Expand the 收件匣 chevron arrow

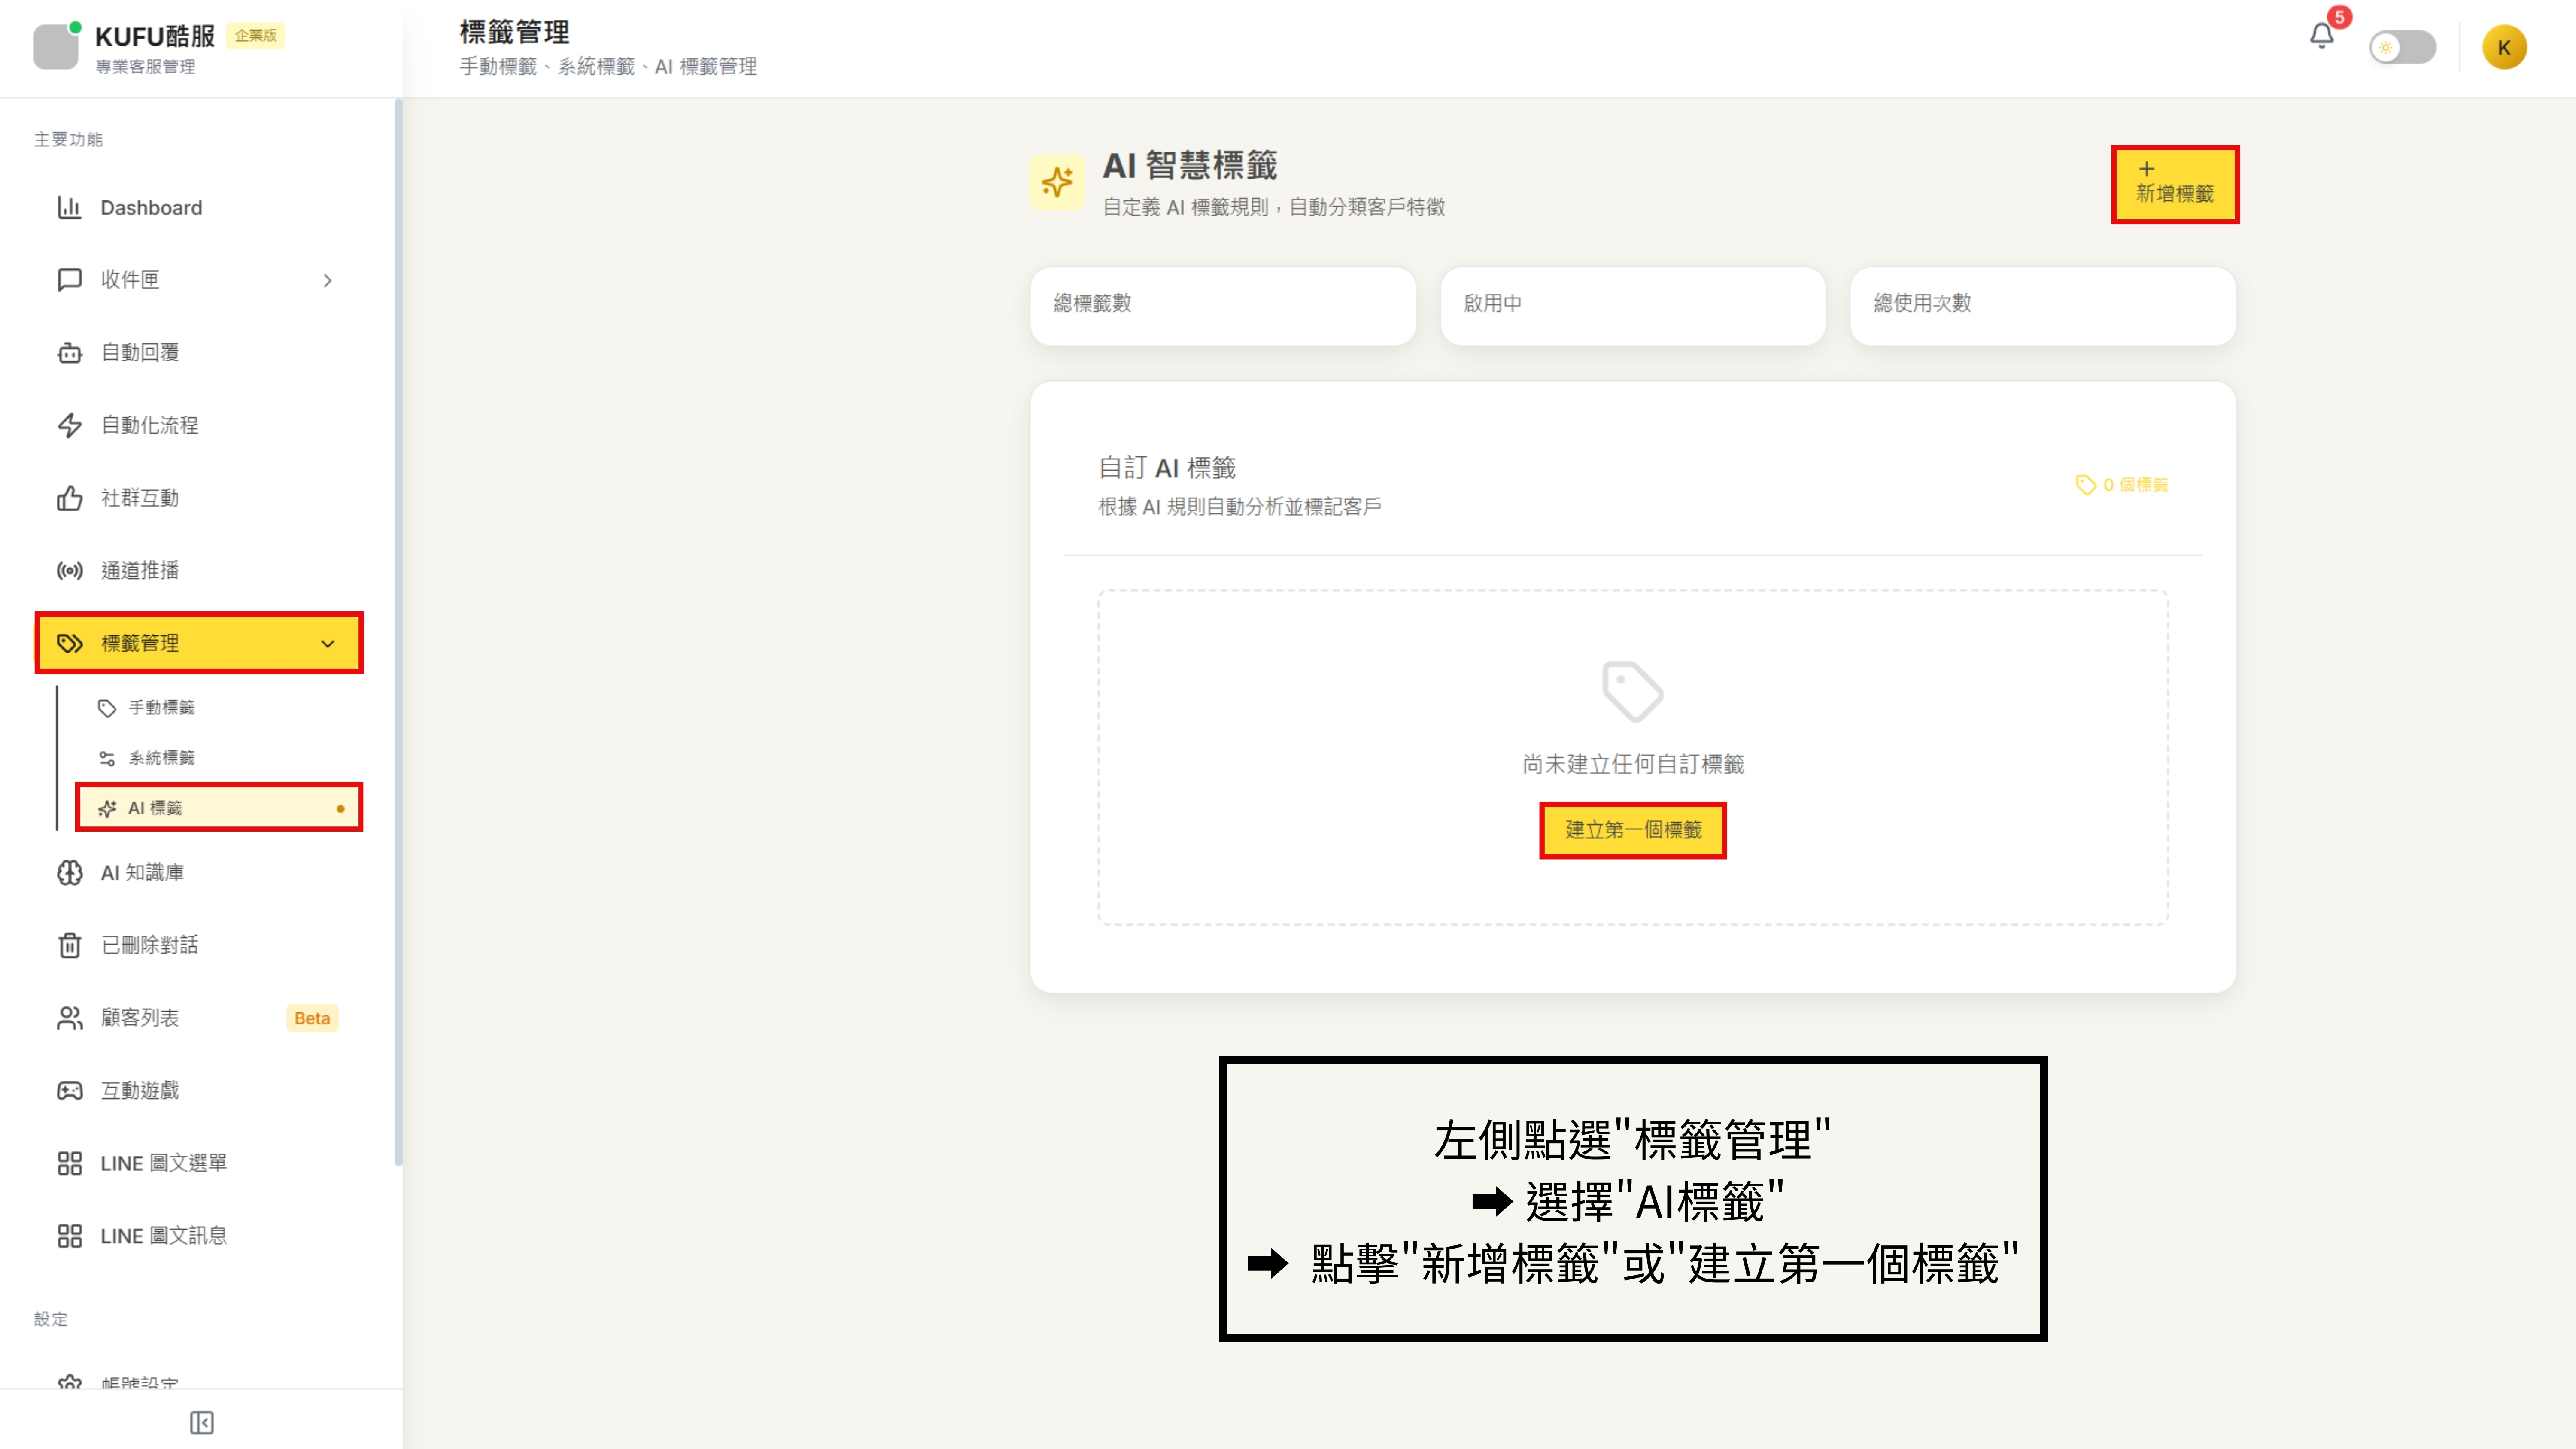(x=327, y=281)
